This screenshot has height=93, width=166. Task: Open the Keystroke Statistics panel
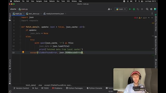point(156,45)
